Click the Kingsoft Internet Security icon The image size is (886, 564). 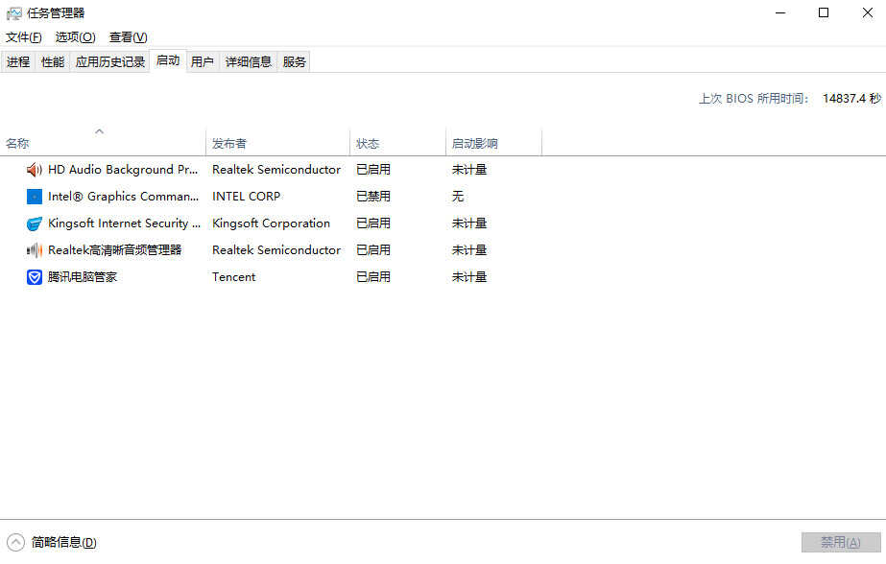tap(35, 223)
